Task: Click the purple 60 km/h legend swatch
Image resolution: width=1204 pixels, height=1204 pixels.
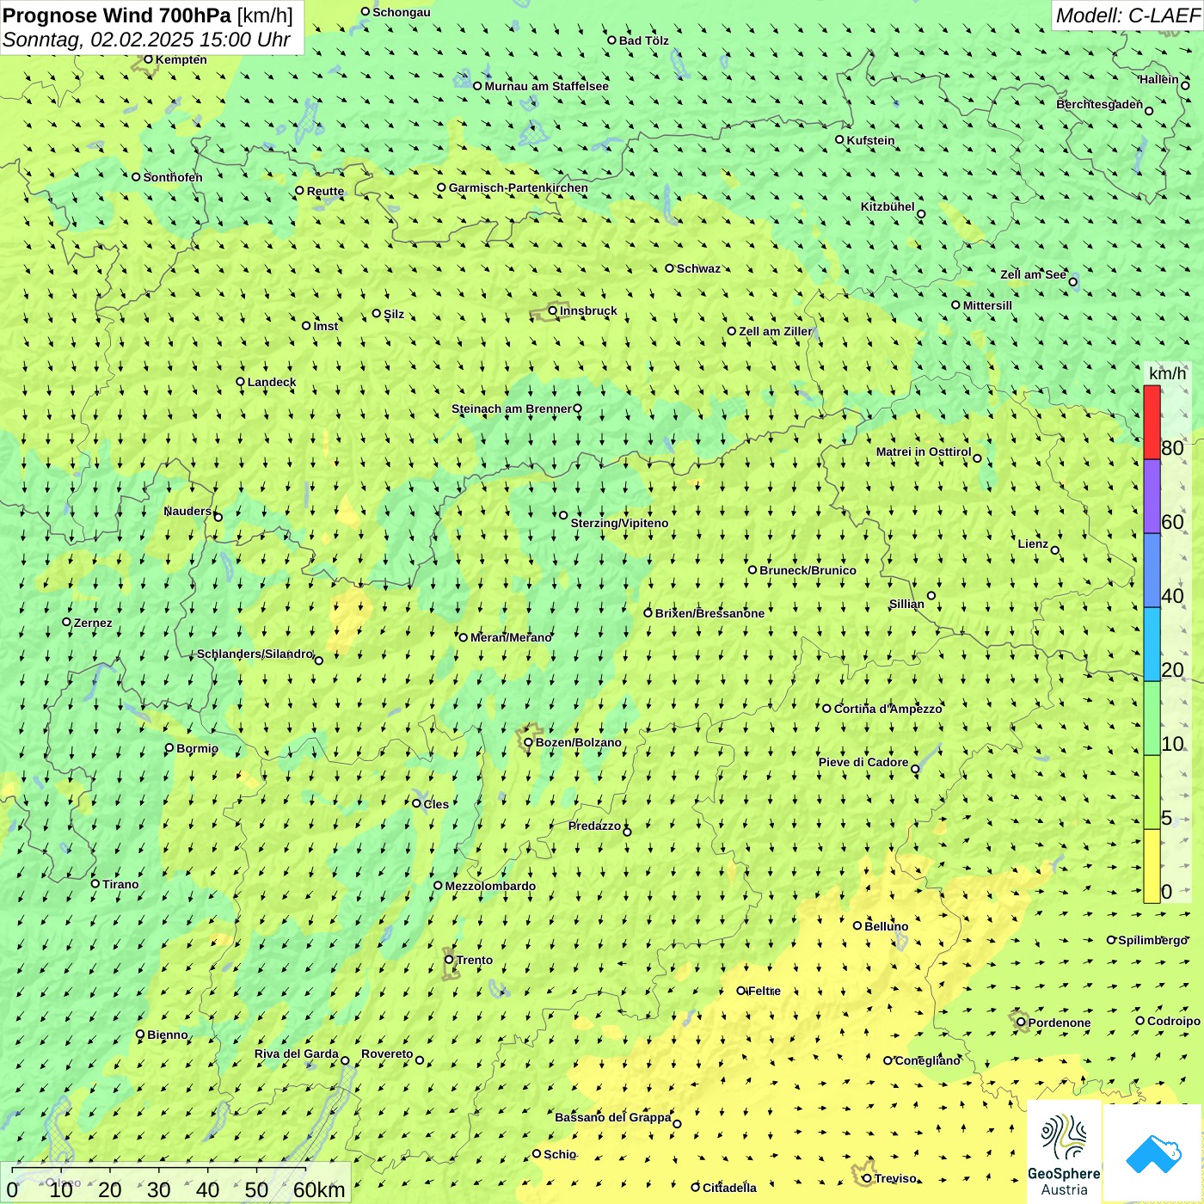Action: tap(1152, 496)
